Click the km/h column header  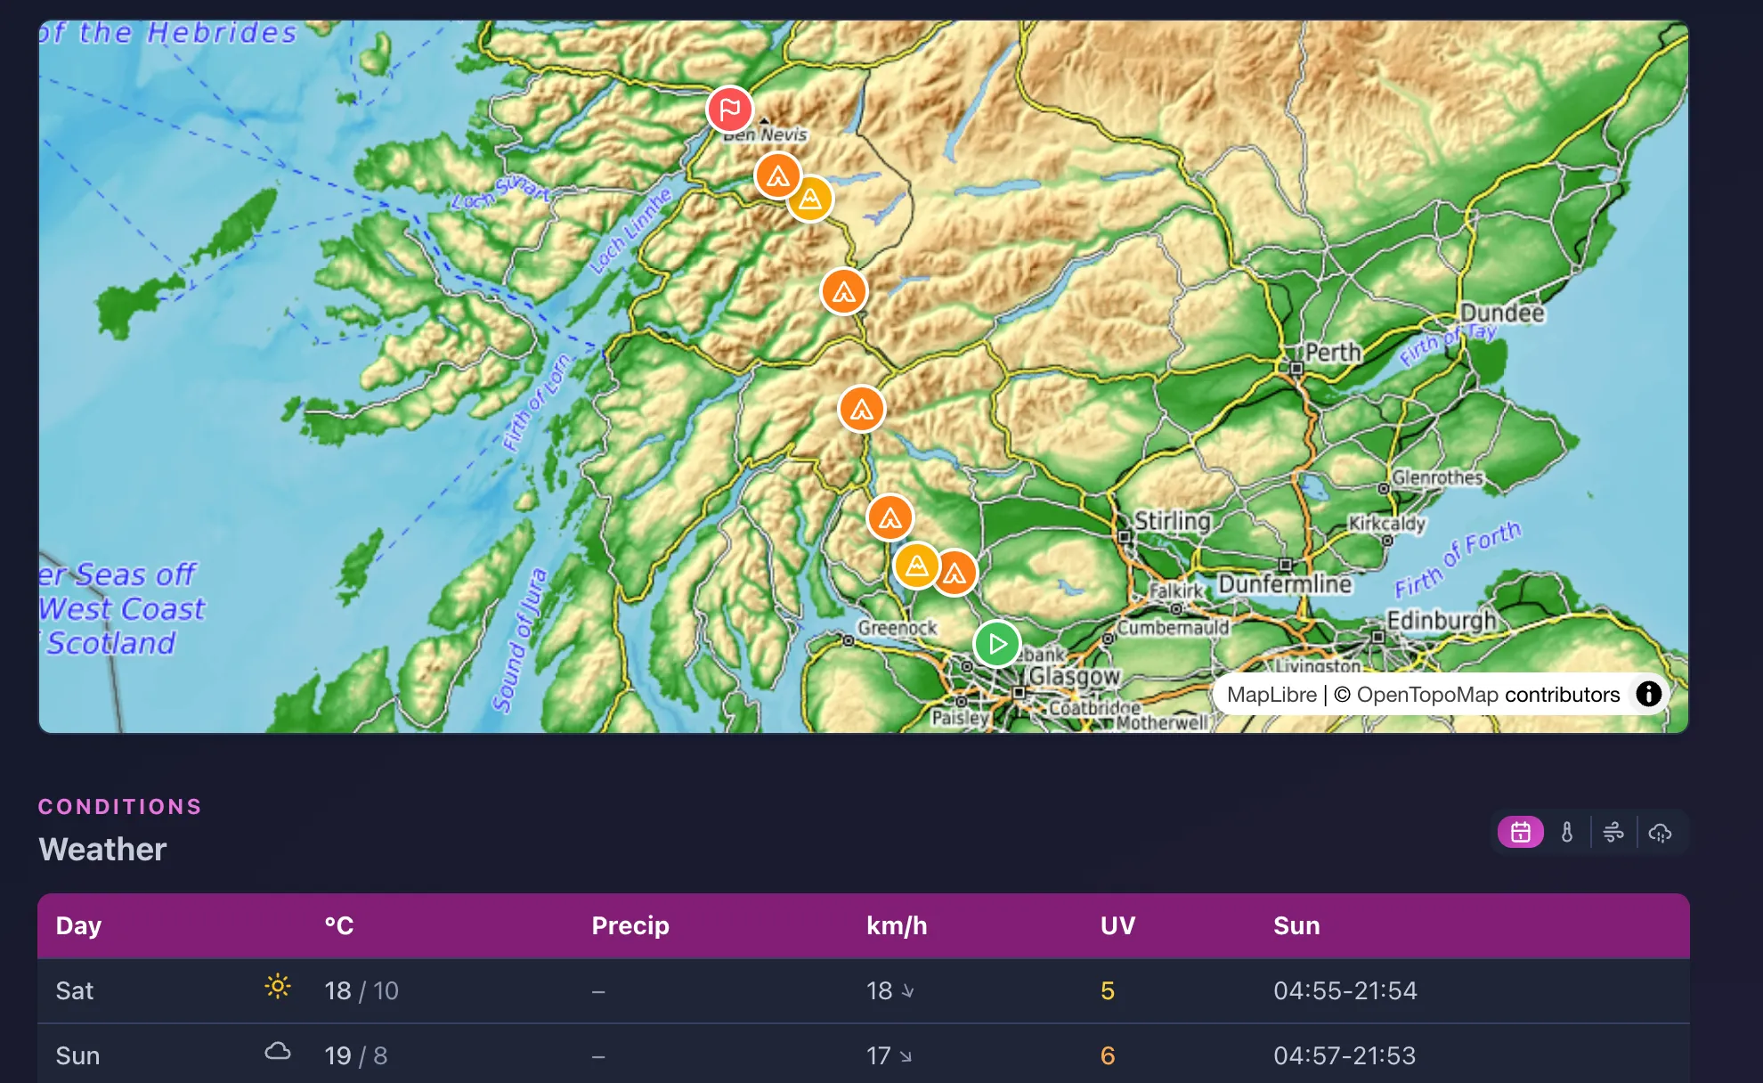point(897,925)
